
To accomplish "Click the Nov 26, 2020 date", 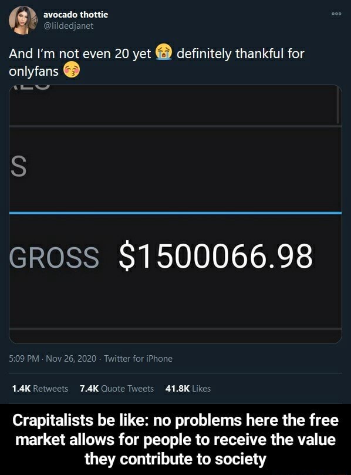I will pyautogui.click(x=71, y=359).
